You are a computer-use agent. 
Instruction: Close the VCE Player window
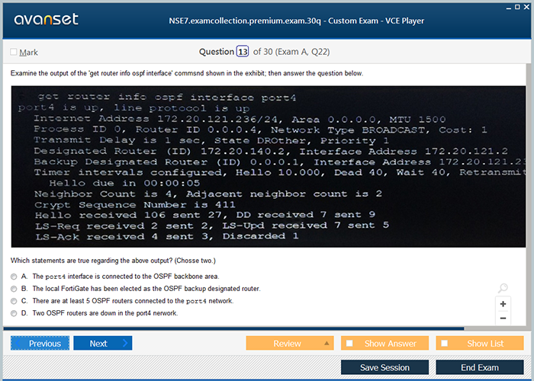click(x=527, y=6)
